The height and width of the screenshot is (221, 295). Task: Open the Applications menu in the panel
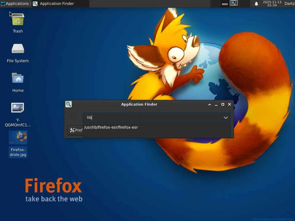pos(15,3)
